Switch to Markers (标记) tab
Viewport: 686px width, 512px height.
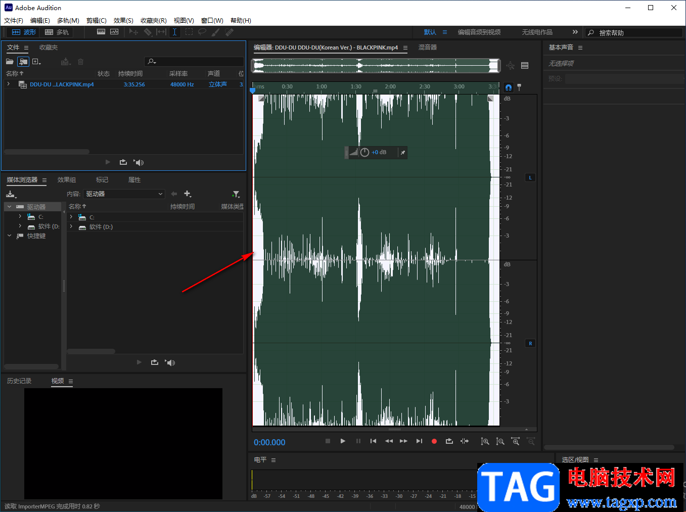[102, 180]
